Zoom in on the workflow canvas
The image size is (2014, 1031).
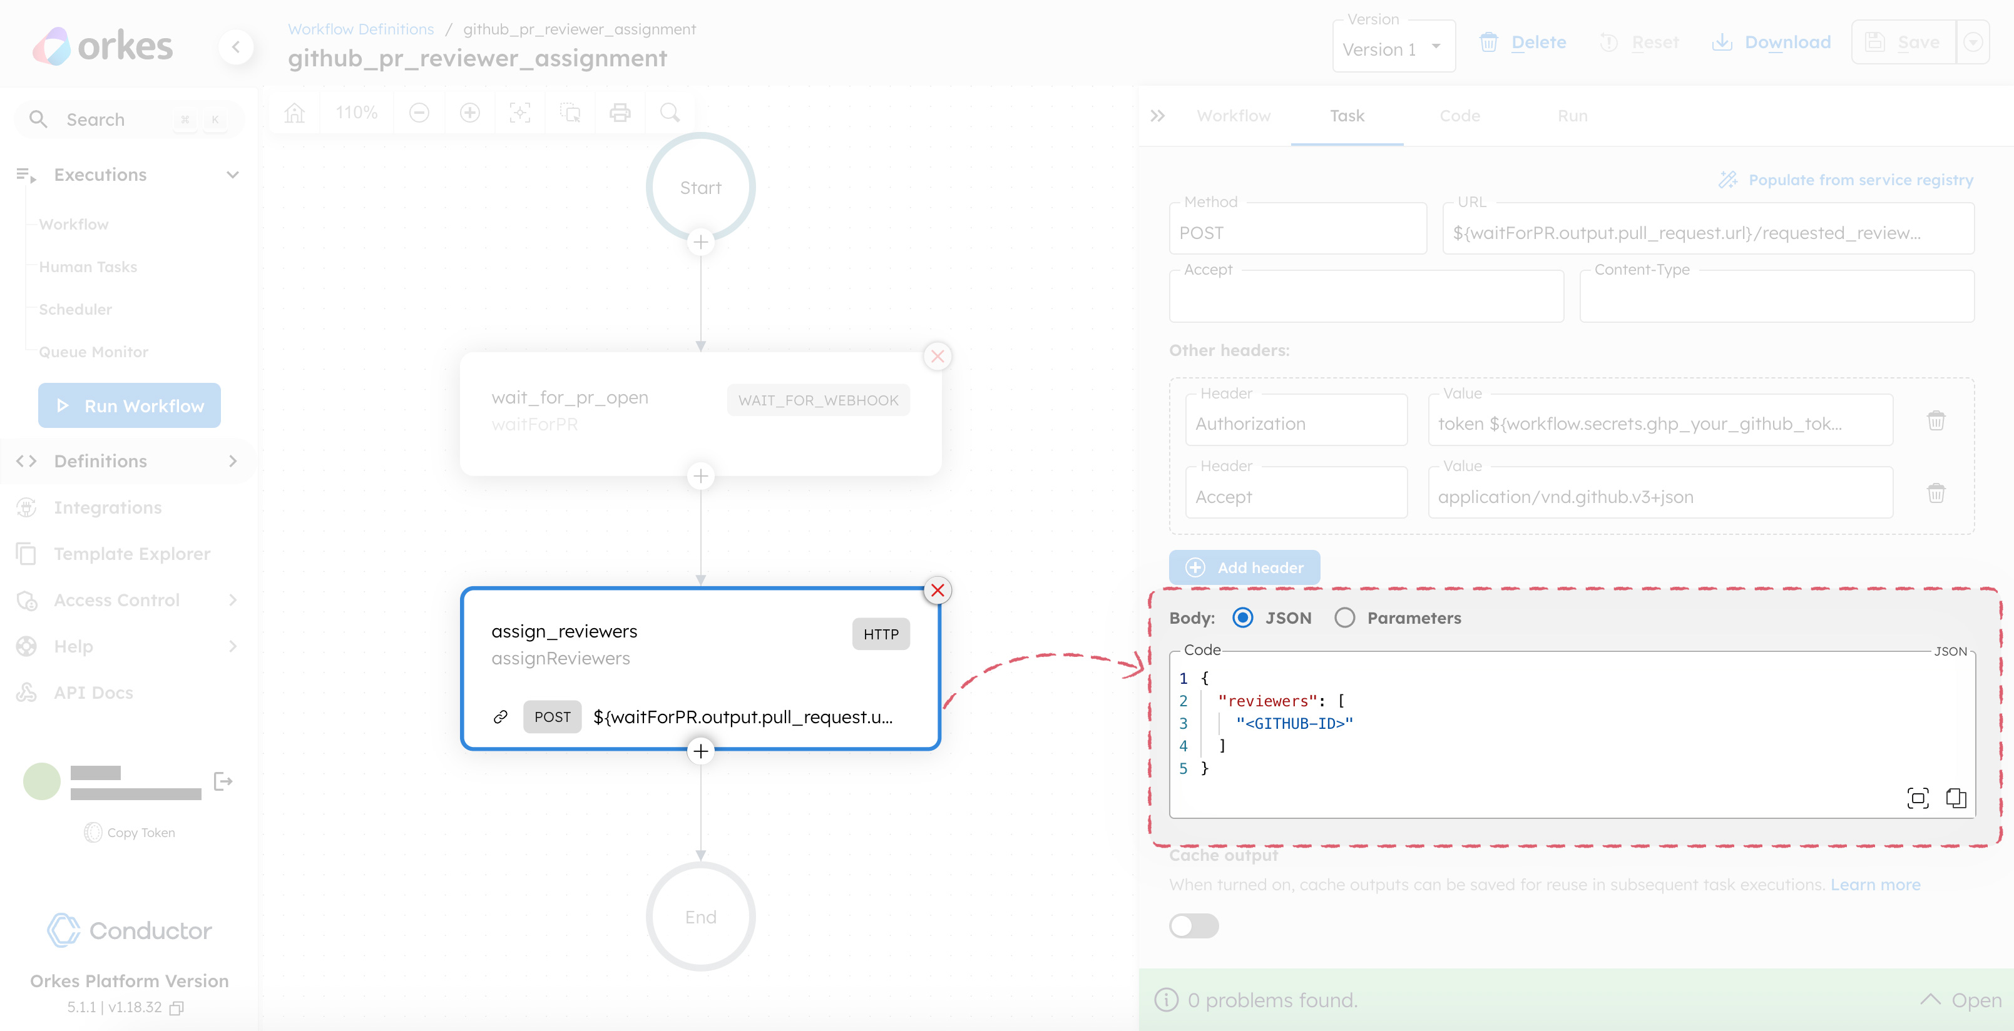click(470, 113)
